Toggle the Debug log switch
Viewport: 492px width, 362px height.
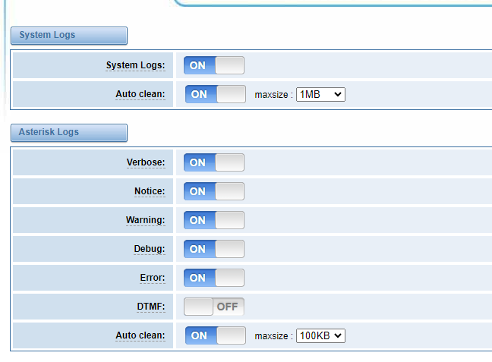coord(214,249)
